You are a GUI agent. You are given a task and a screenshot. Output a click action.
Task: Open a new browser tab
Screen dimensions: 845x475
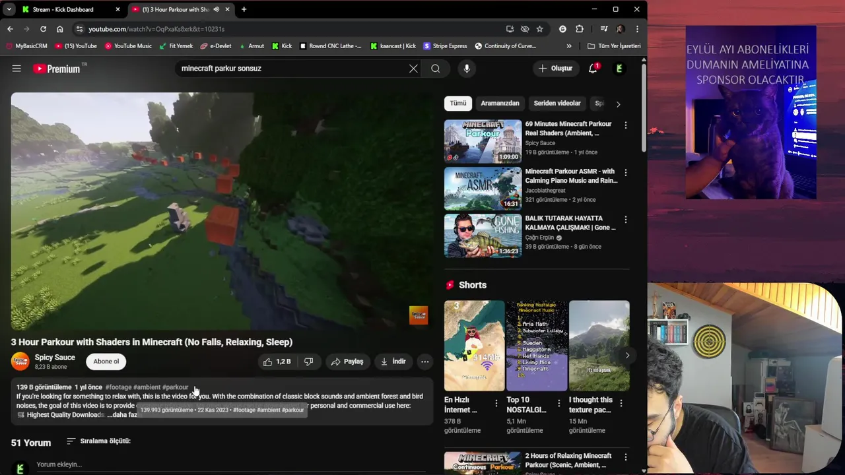[x=244, y=9]
